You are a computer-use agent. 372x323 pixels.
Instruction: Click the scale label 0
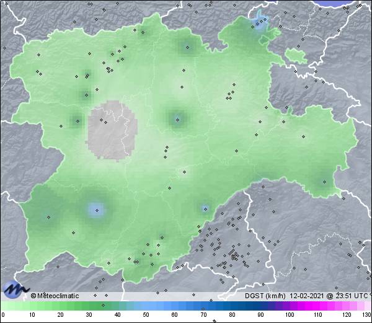pos(3,315)
